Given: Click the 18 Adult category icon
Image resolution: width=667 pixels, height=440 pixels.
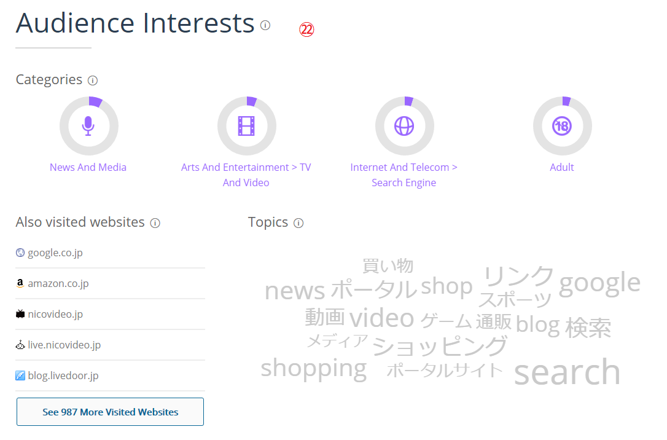Looking at the screenshot, I should tap(563, 126).
